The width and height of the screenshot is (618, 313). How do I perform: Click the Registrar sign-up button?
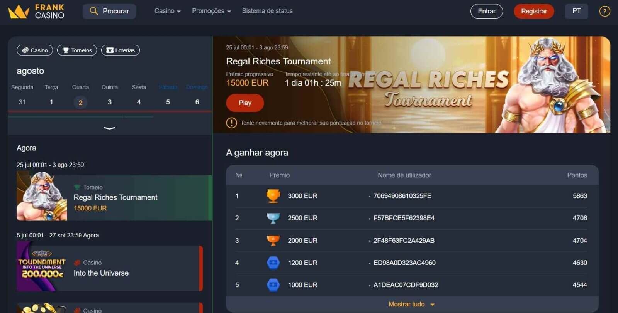(x=534, y=11)
